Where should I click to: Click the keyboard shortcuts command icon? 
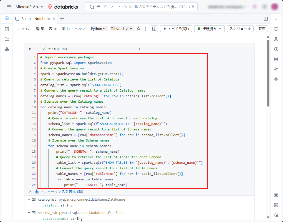tap(276, 195)
